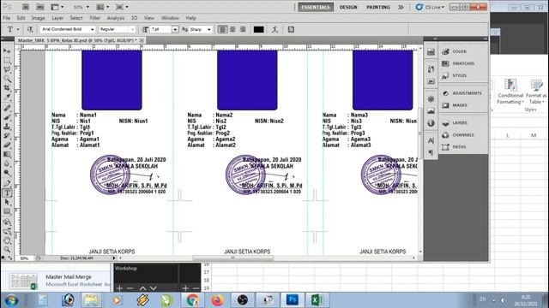
Task: Switch to the Design workspace
Action: click(348, 7)
